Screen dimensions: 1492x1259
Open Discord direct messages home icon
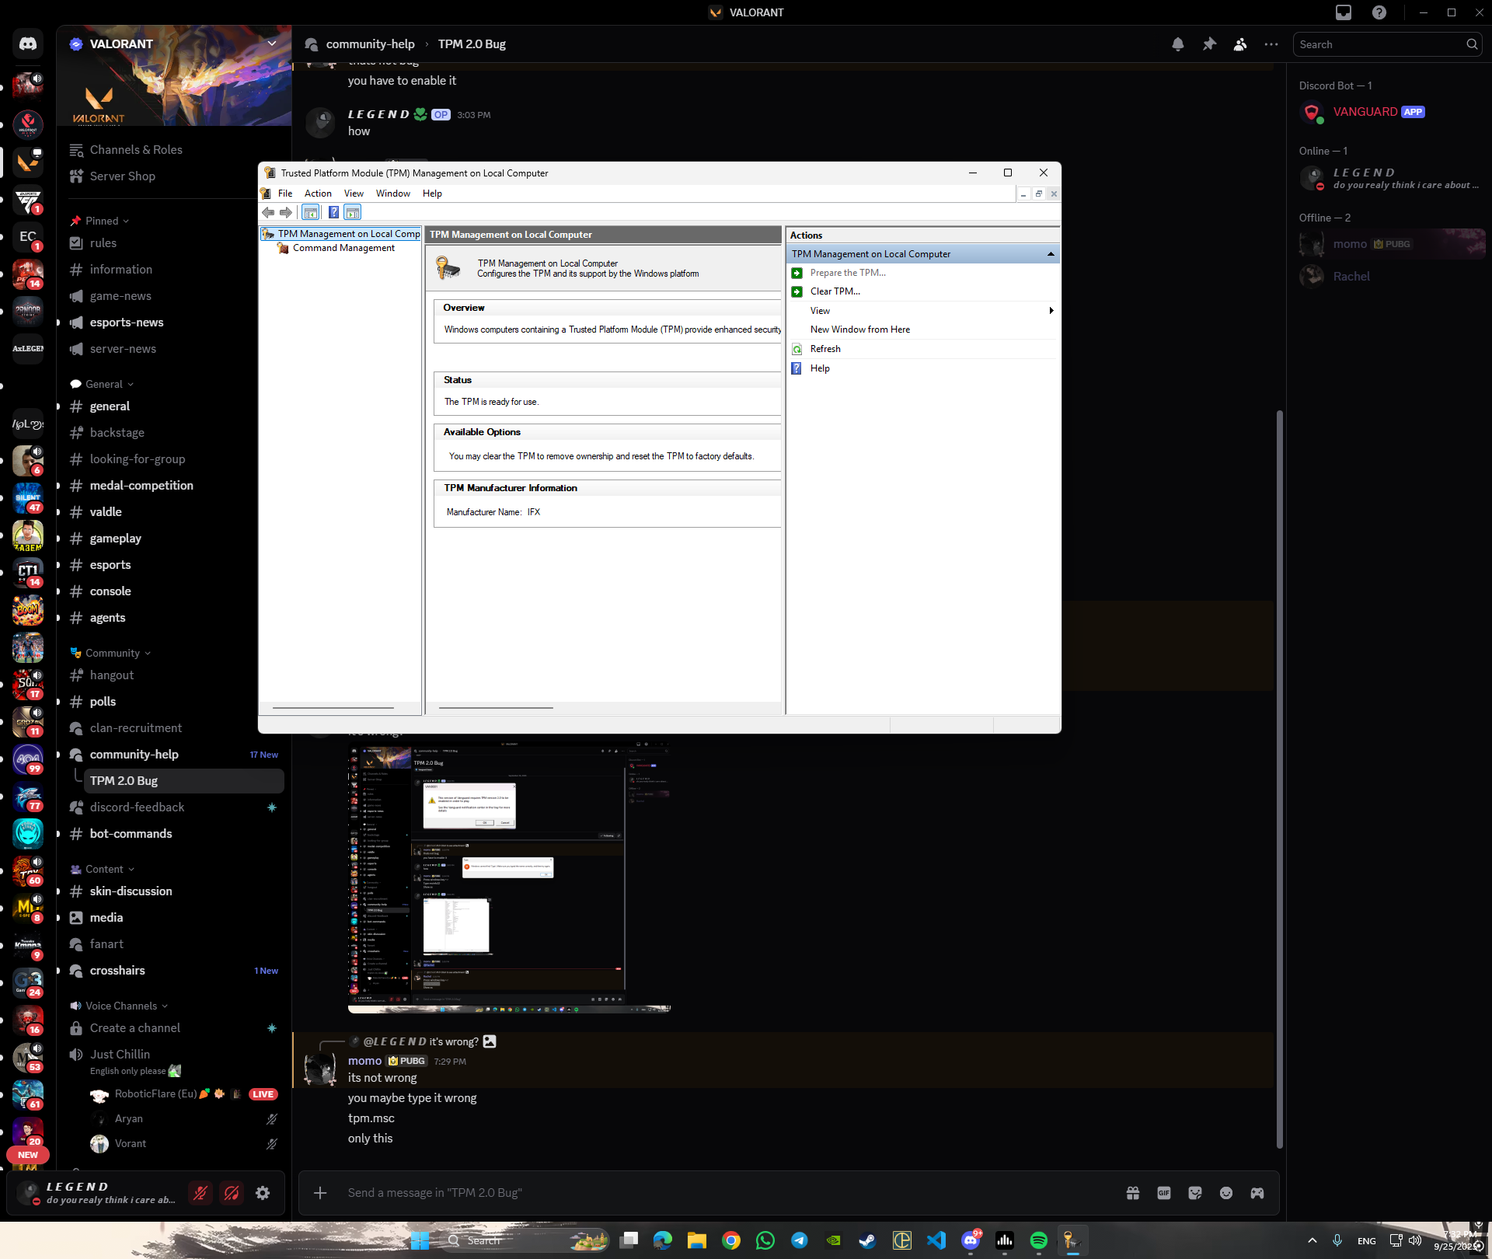(x=28, y=44)
